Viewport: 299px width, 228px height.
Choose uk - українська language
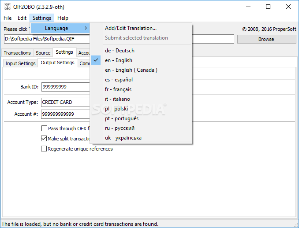pos(141,138)
